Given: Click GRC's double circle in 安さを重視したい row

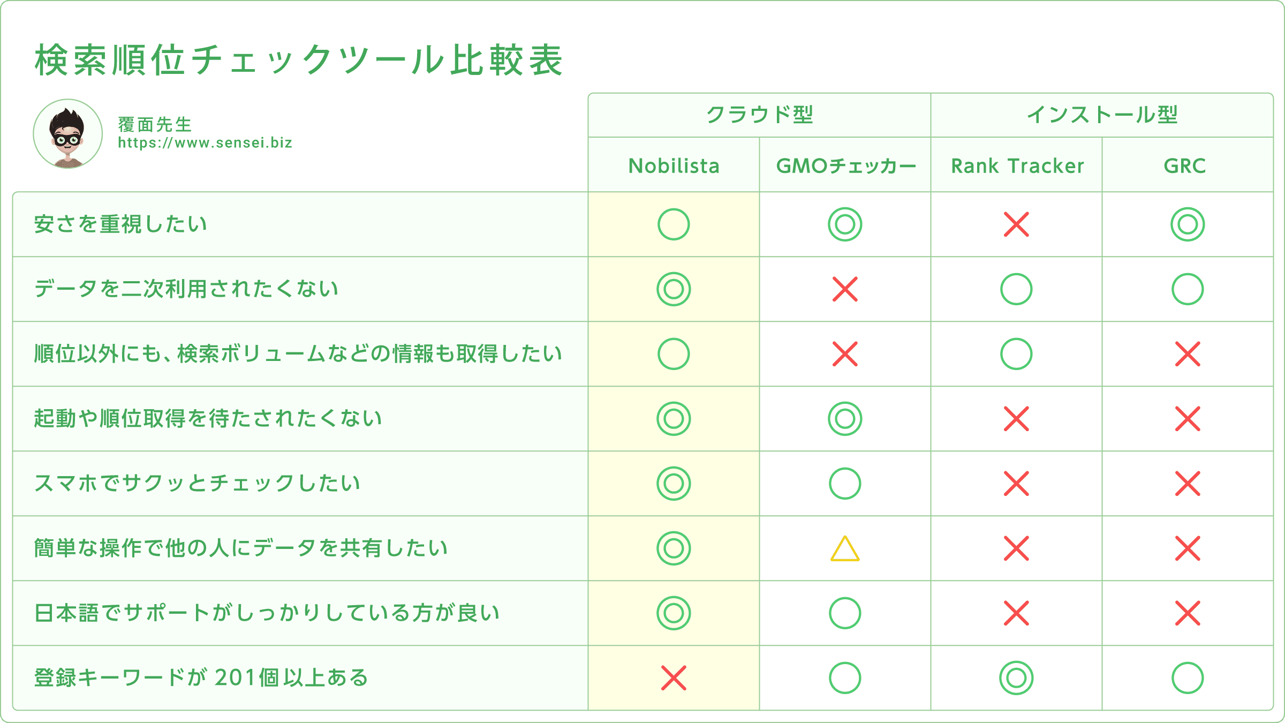Looking at the screenshot, I should (1188, 224).
